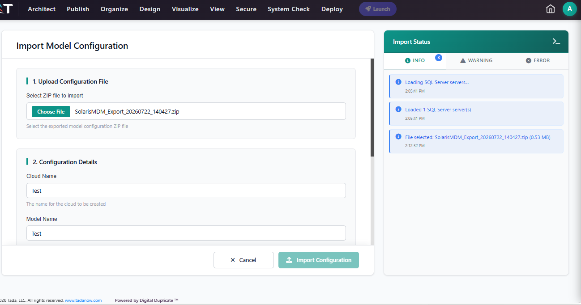Click the terminal icon in Import Status header
This screenshot has height=305, width=581.
coord(556,42)
